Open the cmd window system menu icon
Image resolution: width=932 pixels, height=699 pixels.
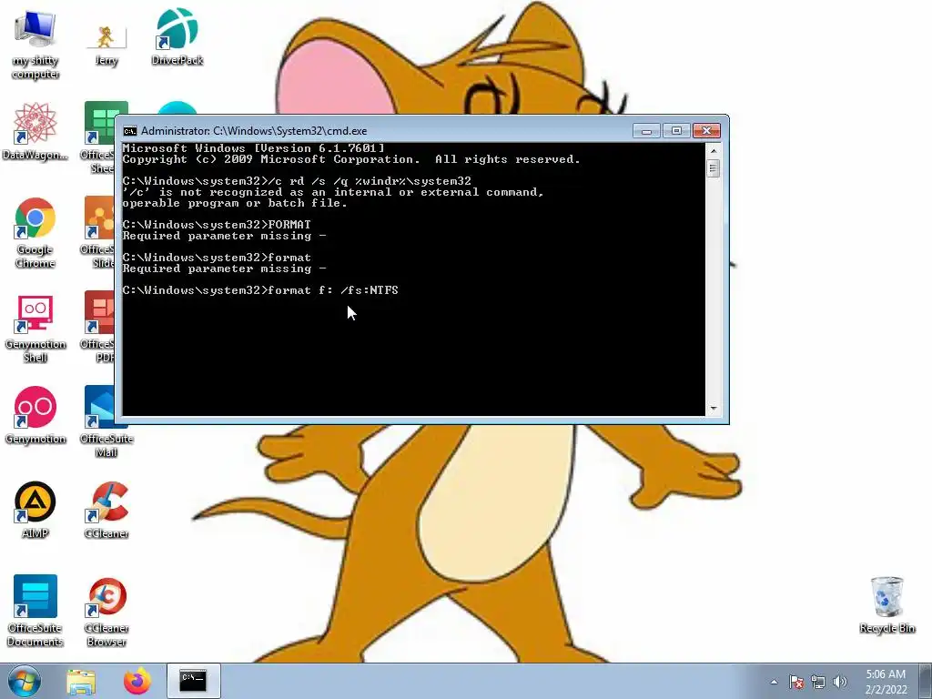pyautogui.click(x=130, y=131)
